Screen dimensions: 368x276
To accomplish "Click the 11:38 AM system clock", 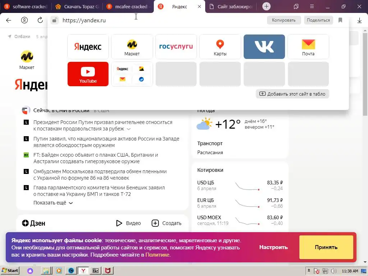I will [x=350, y=271].
